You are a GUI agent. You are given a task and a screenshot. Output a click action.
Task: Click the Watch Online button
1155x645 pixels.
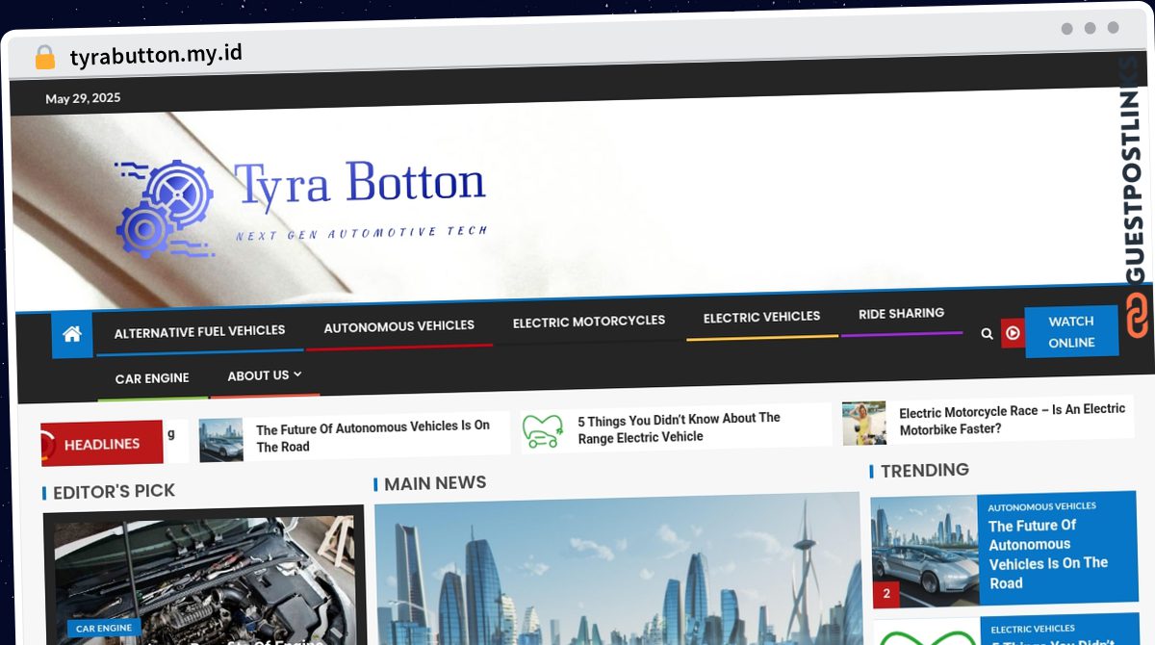(1071, 332)
